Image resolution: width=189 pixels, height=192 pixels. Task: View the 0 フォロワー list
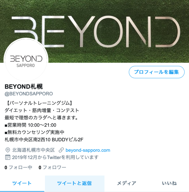pos(52,167)
